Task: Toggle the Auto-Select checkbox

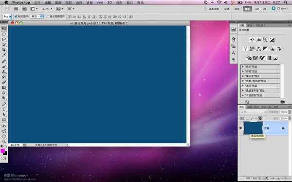Action: coord(16,17)
